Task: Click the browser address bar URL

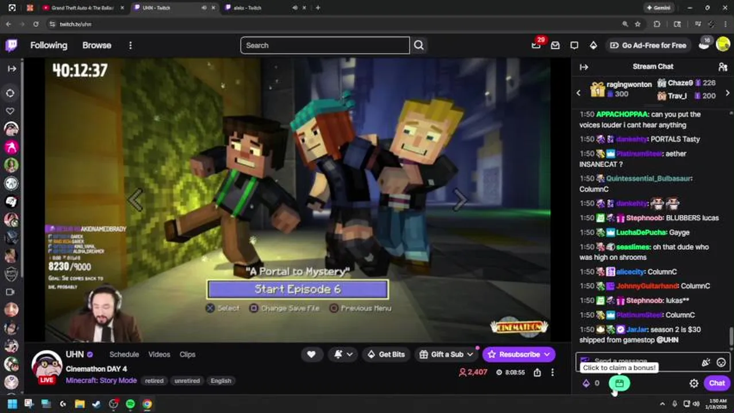Action: 76,24
